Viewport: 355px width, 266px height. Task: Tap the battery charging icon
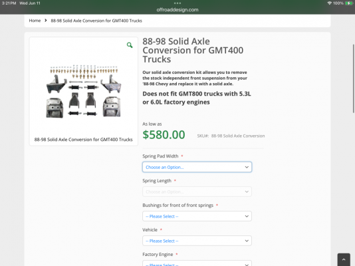click(x=349, y=3)
